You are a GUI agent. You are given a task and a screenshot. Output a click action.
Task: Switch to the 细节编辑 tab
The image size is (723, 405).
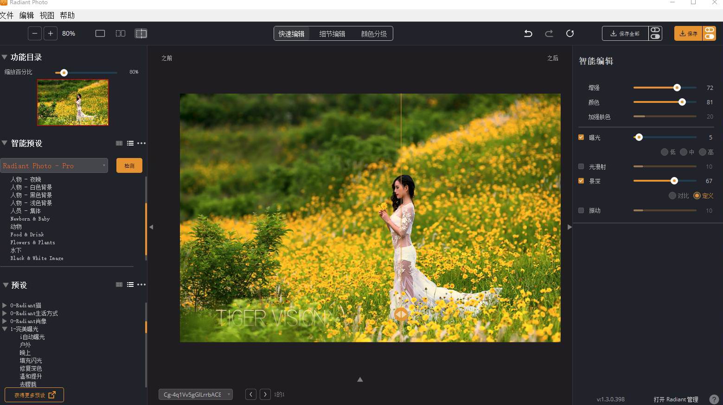click(332, 33)
